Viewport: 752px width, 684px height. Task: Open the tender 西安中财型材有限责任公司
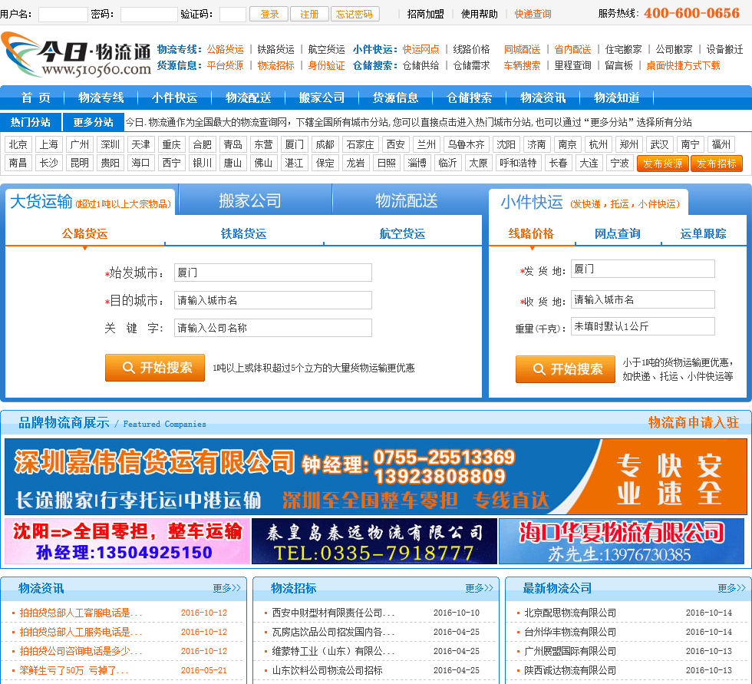coord(333,613)
